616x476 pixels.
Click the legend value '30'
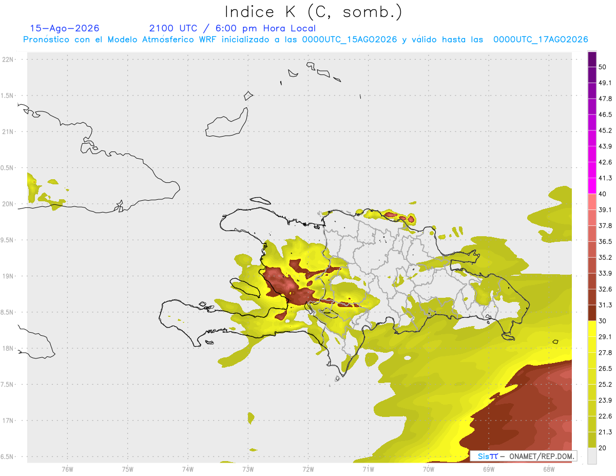[603, 321]
